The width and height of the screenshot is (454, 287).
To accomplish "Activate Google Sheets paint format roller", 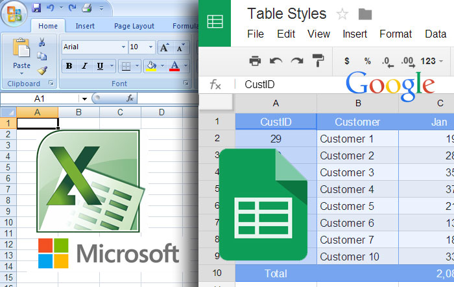I will click(318, 60).
